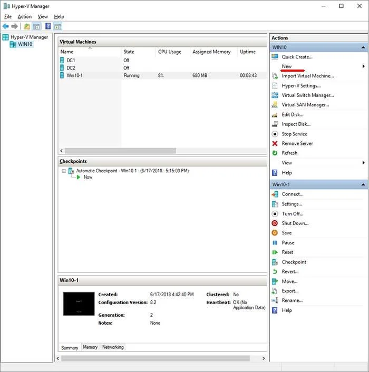The width and height of the screenshot is (369, 372).
Task: Click the Win10-1 console thumbnail
Action: 79,304
